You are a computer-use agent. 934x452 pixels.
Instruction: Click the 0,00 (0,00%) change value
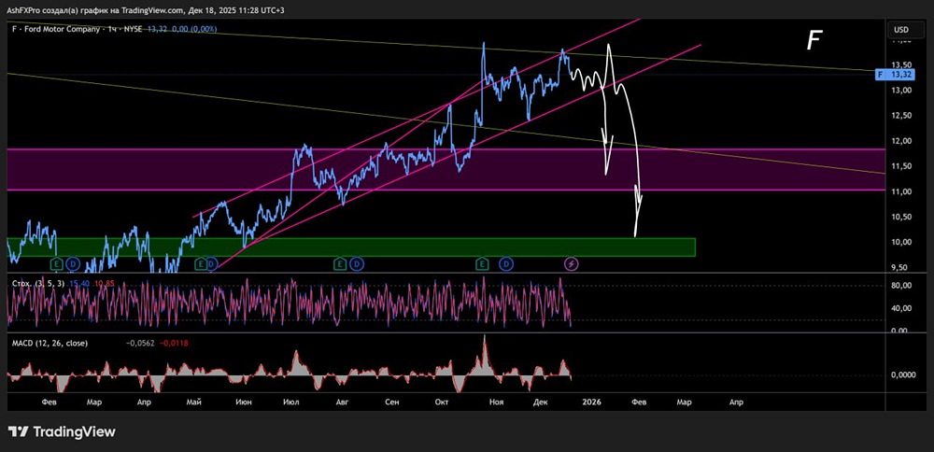[x=194, y=29]
